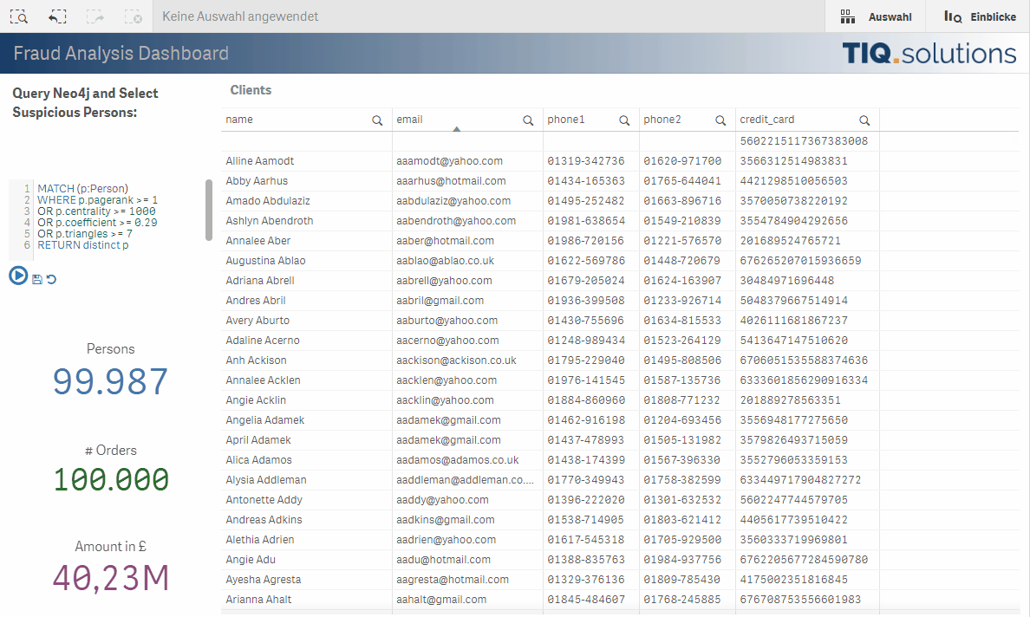Select the name Abby Aarhus
Image resolution: width=1030 pixels, height=617 pixels.
[x=256, y=180]
